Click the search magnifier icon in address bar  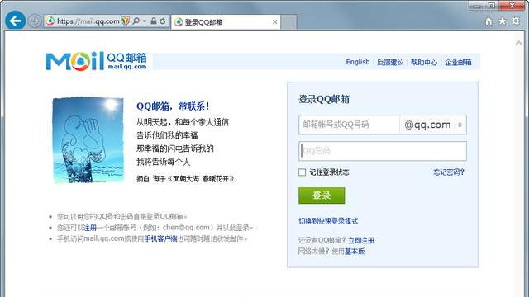[x=136, y=21]
